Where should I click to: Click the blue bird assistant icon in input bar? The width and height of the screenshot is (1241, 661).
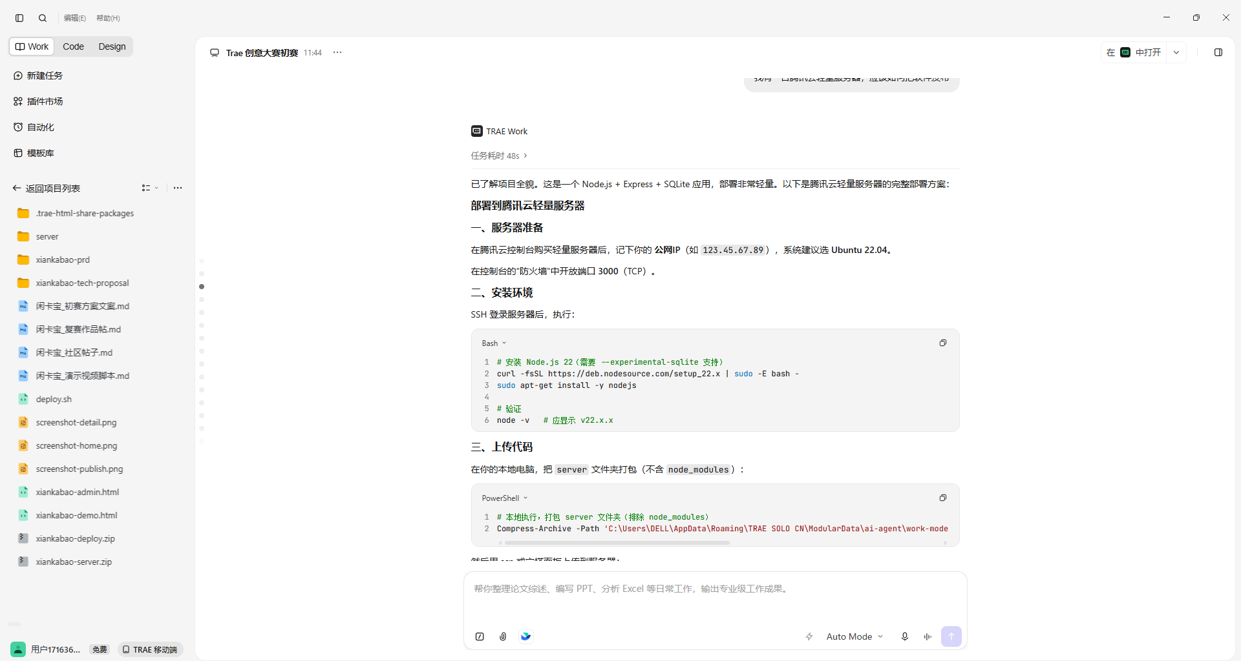tap(526, 636)
